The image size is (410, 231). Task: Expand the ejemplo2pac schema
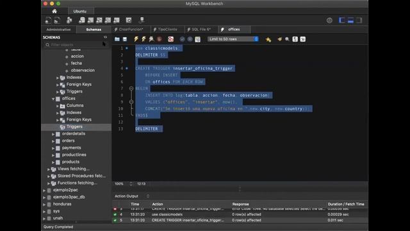(x=44, y=191)
